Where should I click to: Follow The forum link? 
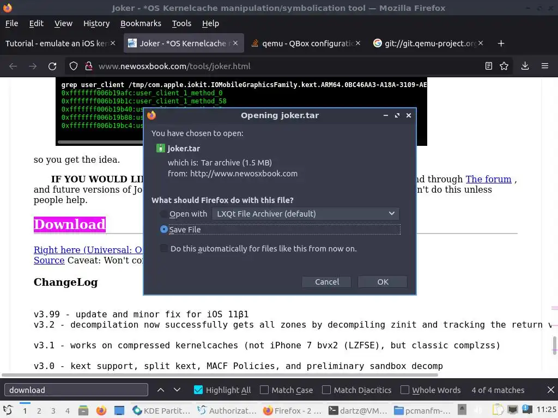click(488, 179)
